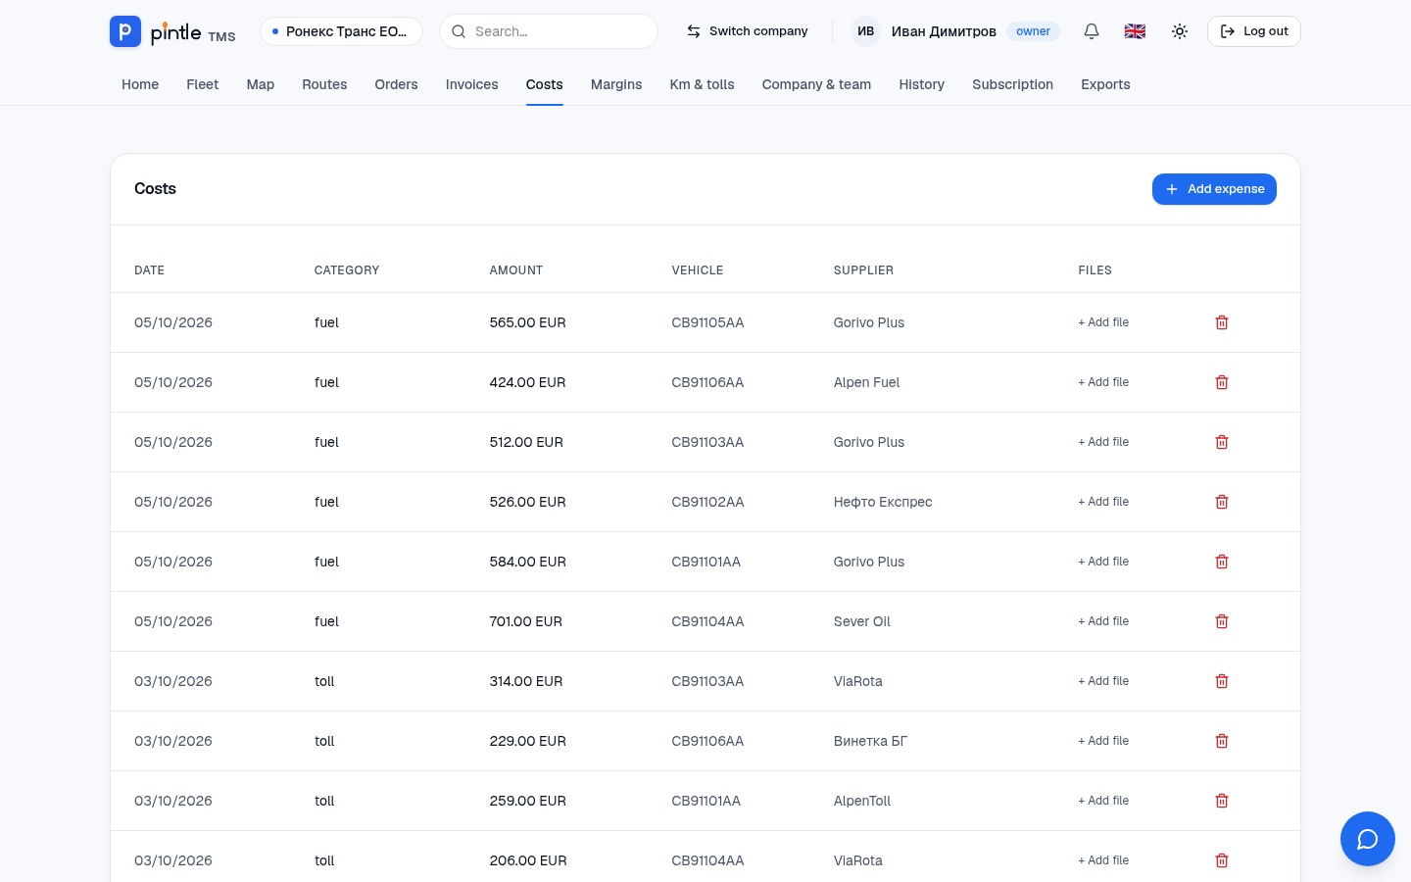
Task: Add file to the 565.00 EUR expense
Action: pos(1103,322)
